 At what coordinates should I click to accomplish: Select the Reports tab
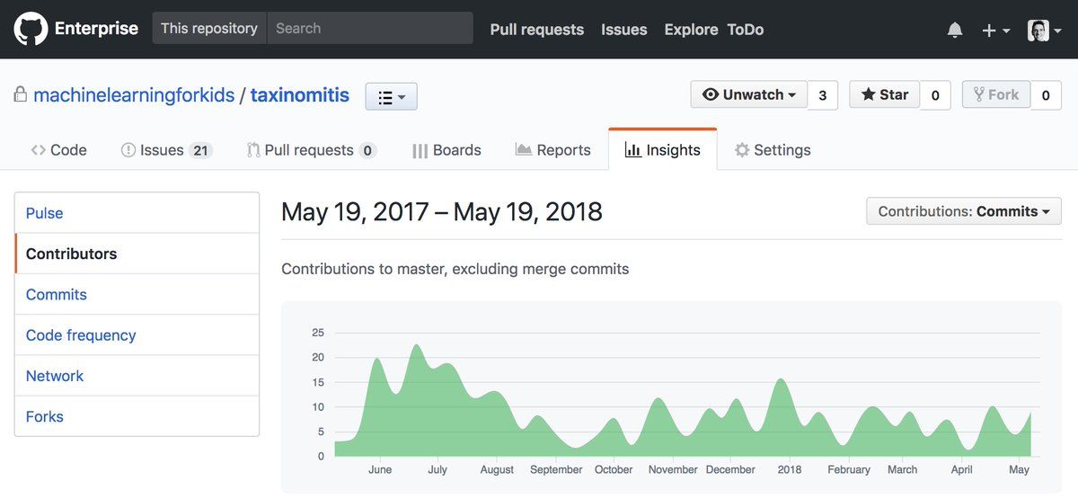click(553, 150)
